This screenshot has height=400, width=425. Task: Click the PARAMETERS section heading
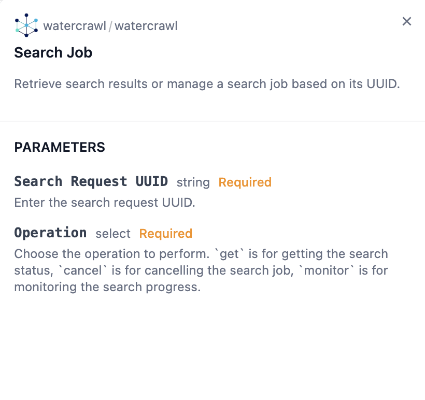[60, 147]
